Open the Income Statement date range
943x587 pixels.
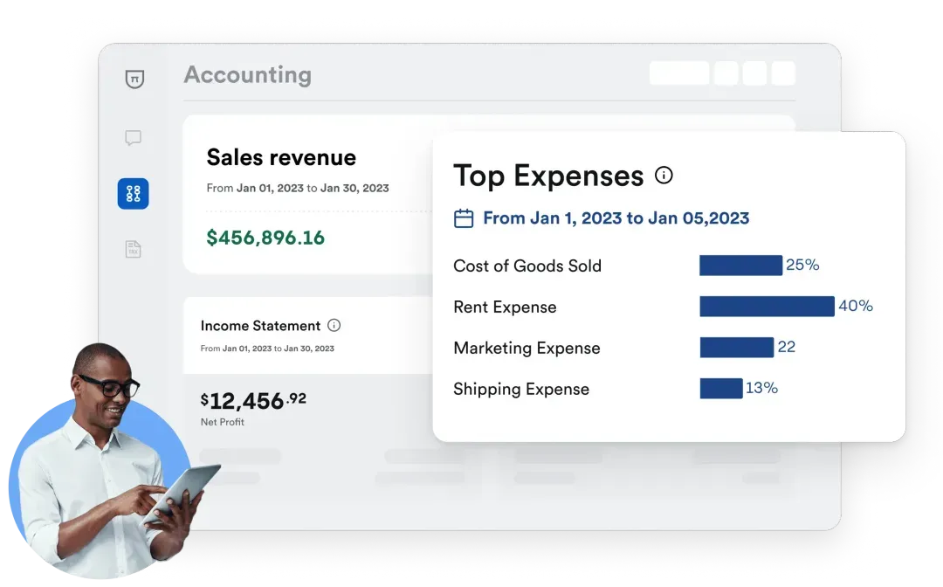click(267, 349)
